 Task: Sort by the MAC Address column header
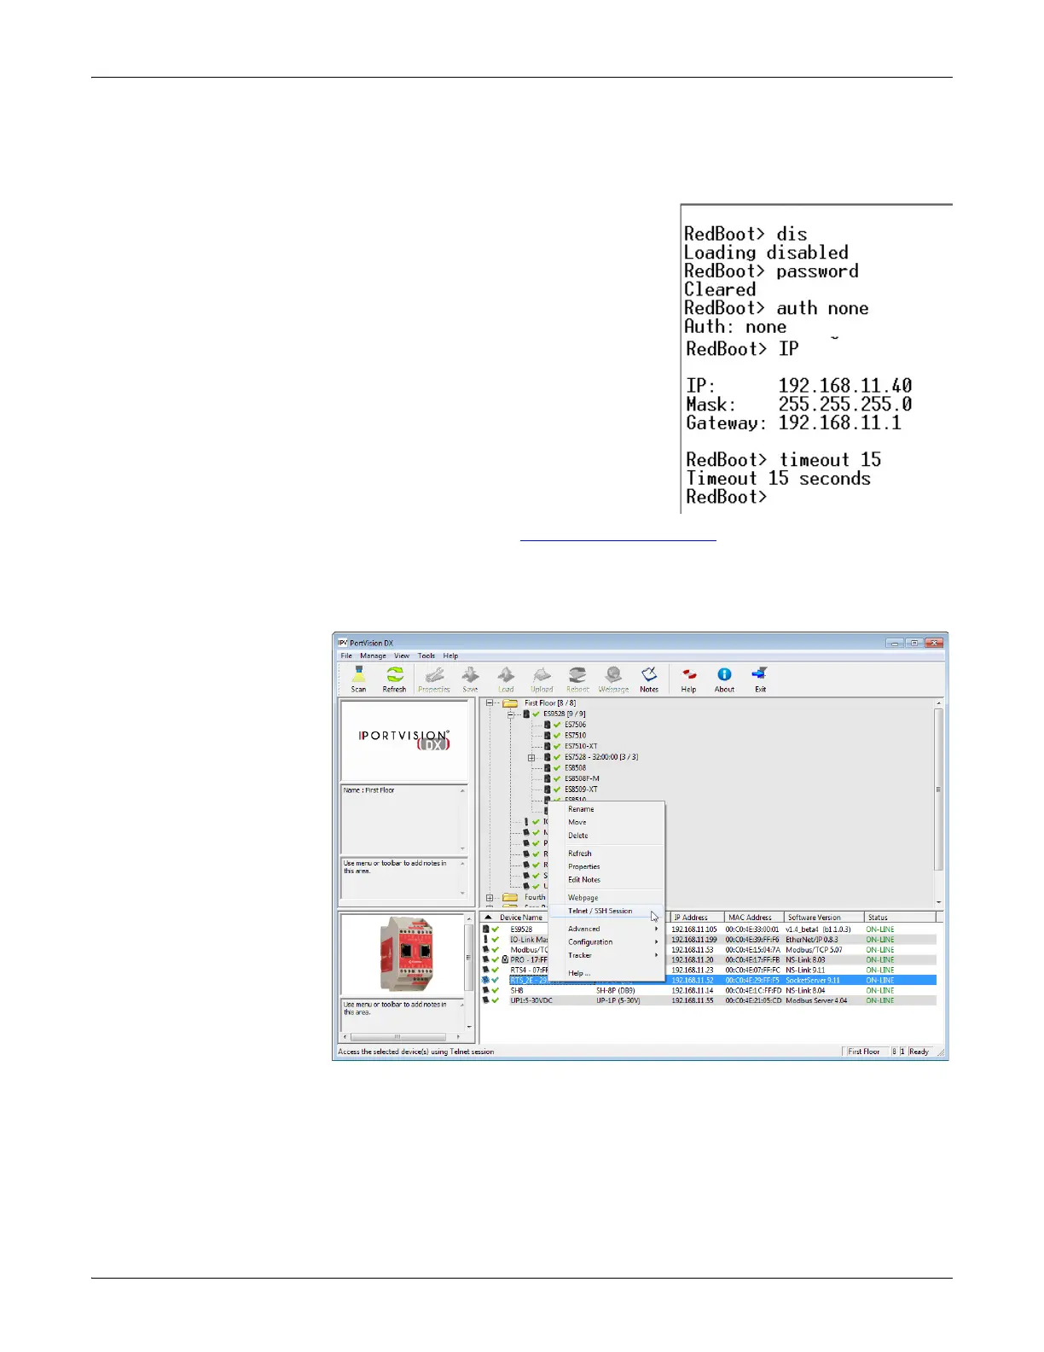coord(754,918)
